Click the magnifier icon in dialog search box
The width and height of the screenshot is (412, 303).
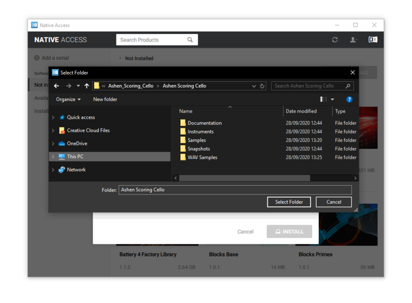(348, 86)
